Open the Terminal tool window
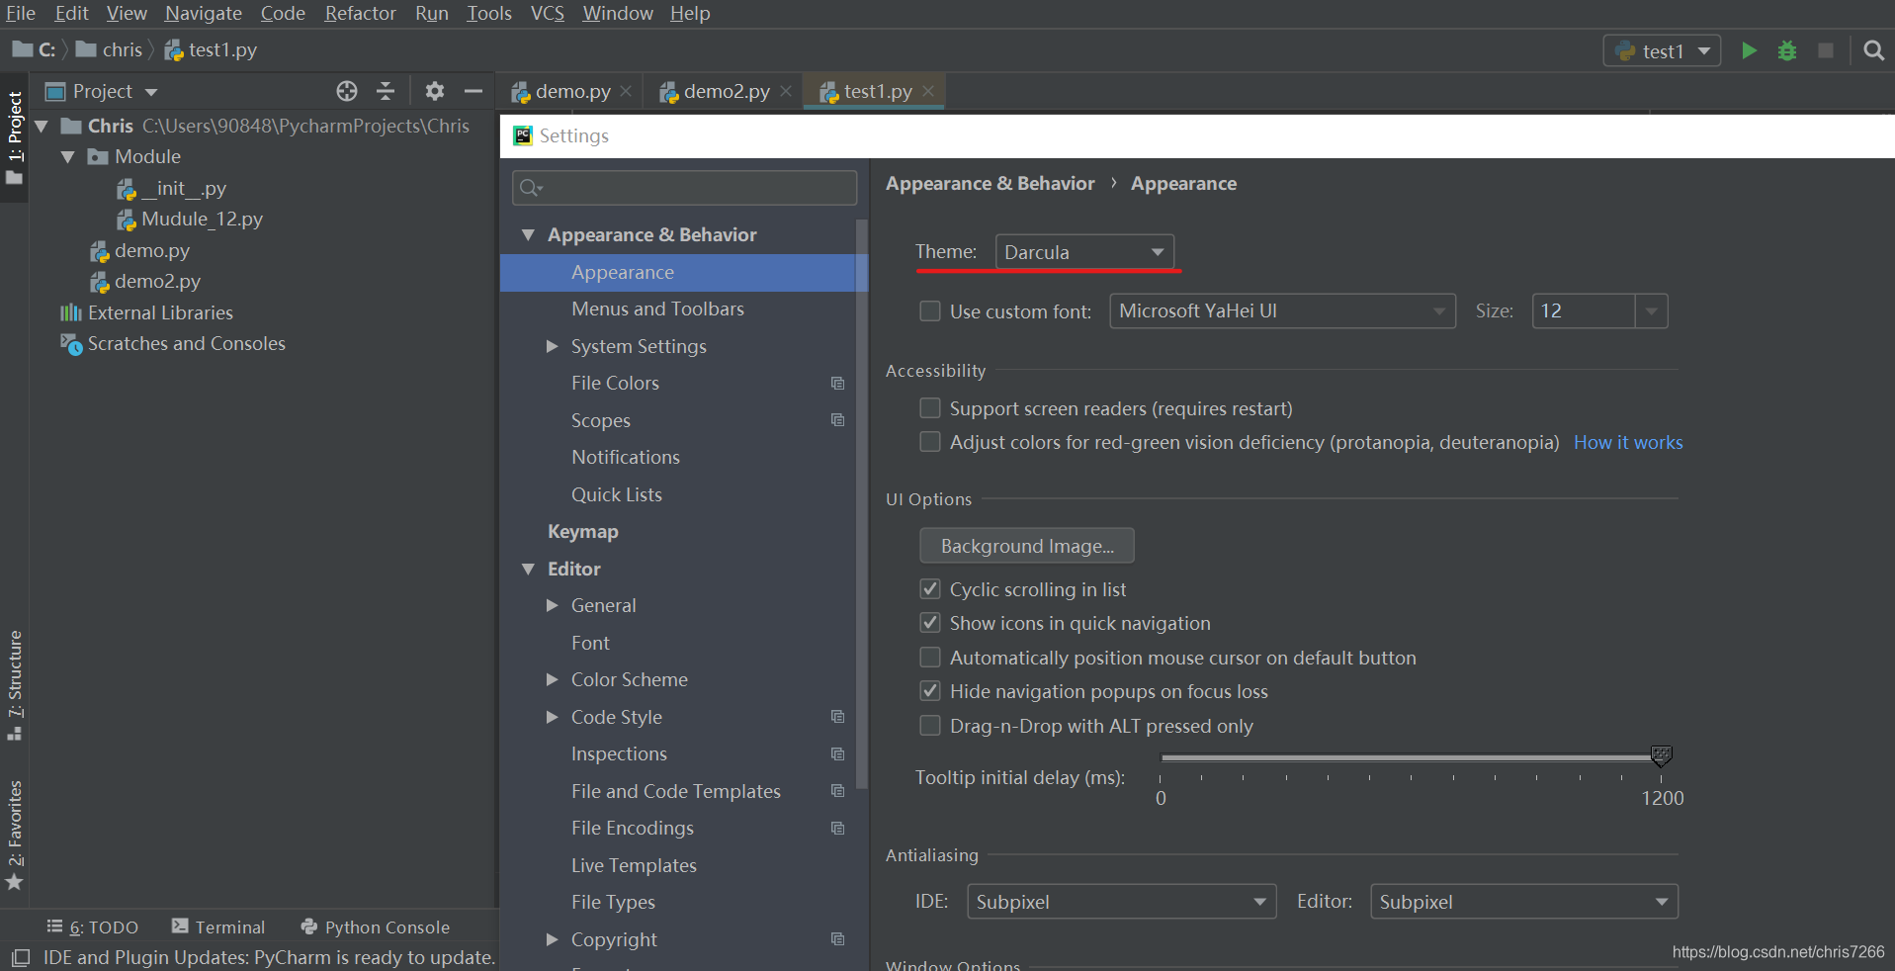1895x971 pixels. coord(218,927)
